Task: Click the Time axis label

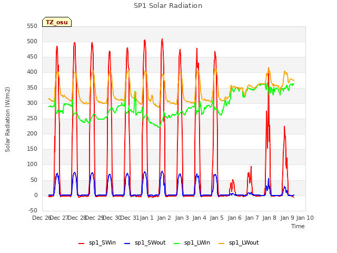Action: [x=298, y=226]
